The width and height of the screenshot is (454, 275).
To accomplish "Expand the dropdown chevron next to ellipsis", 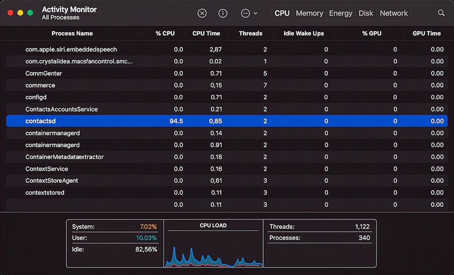I will pos(255,13).
